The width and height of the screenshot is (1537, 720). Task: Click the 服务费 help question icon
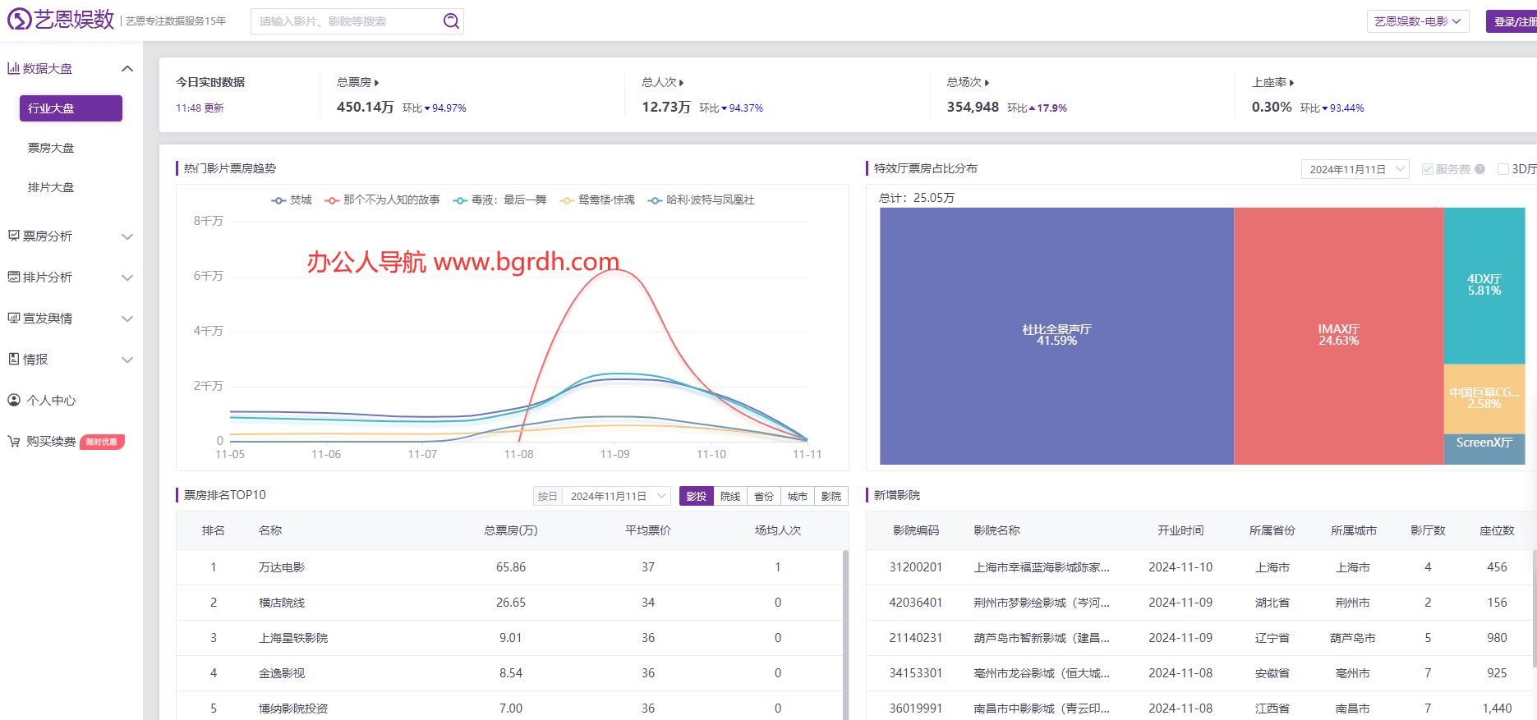click(1479, 169)
